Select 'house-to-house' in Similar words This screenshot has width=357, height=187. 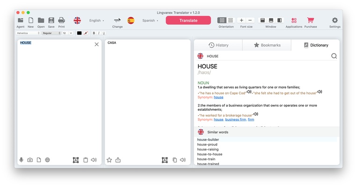pos(210,154)
